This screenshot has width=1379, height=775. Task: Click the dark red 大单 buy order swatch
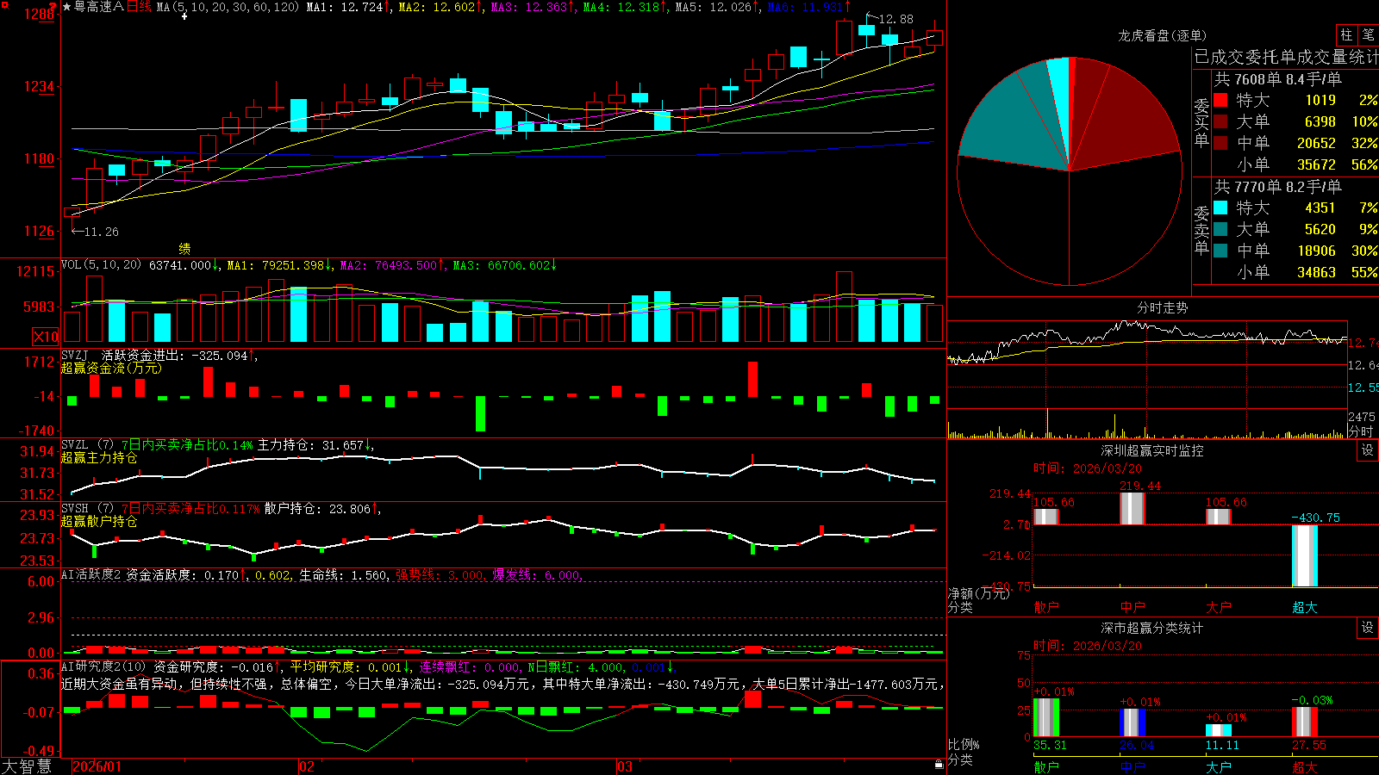click(1220, 121)
